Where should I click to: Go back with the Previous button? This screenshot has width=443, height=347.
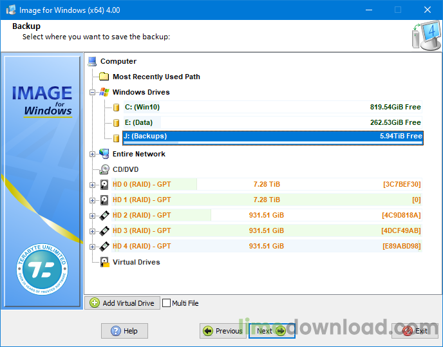pyautogui.click(x=222, y=331)
